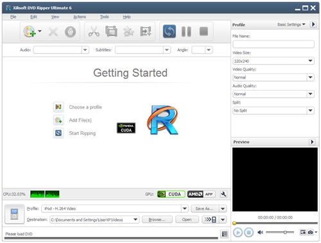This screenshot has height=243, width=321.
Task: Open the Profile iPod H.264 dropdown
Action: pyautogui.click(x=115, y=208)
